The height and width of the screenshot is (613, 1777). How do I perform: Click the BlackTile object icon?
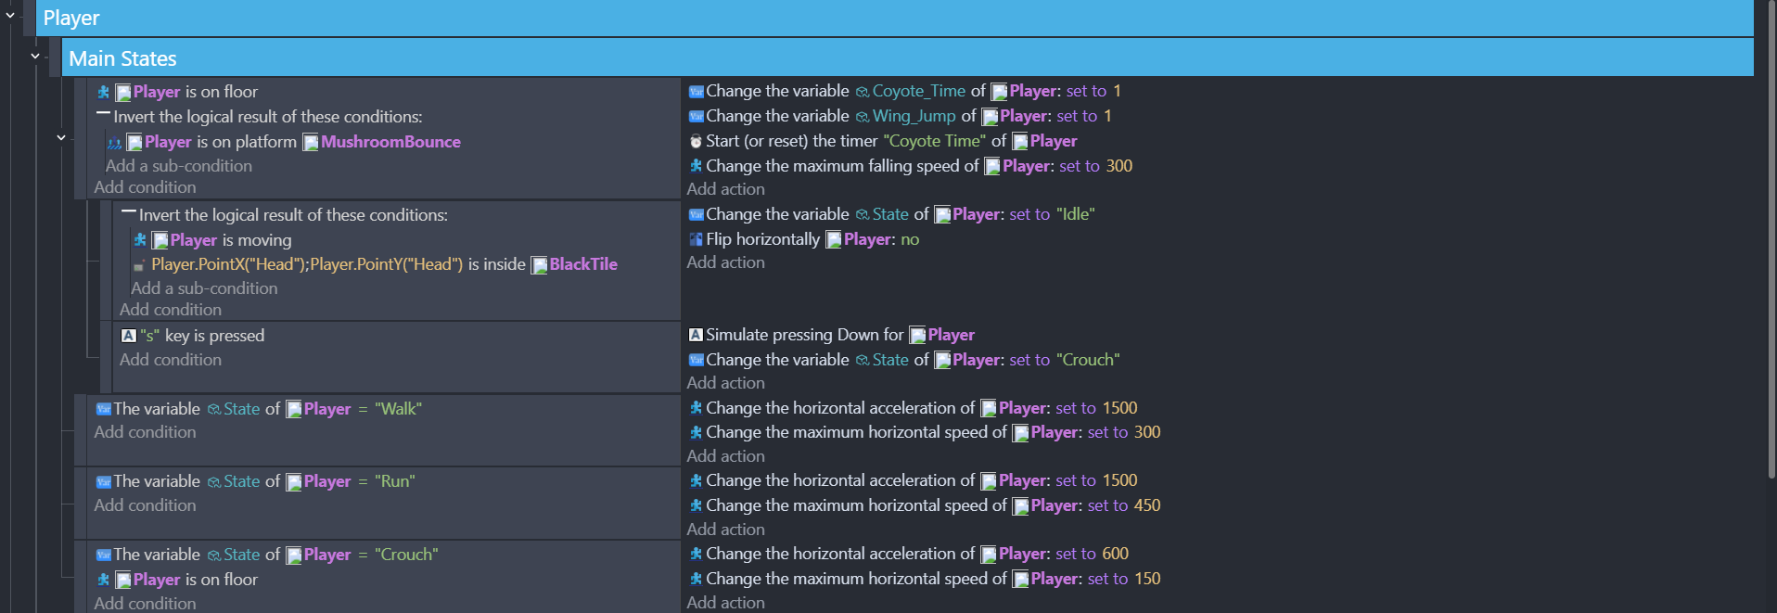539,265
